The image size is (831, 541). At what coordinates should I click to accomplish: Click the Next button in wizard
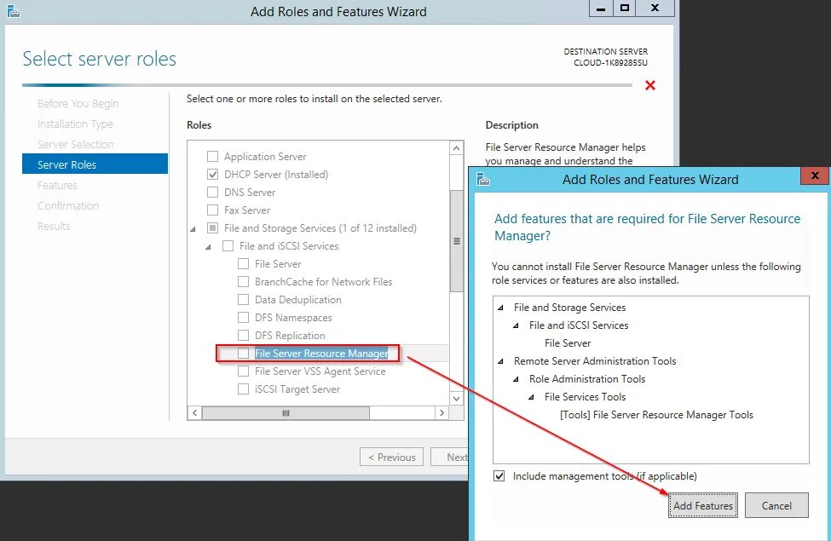point(450,457)
